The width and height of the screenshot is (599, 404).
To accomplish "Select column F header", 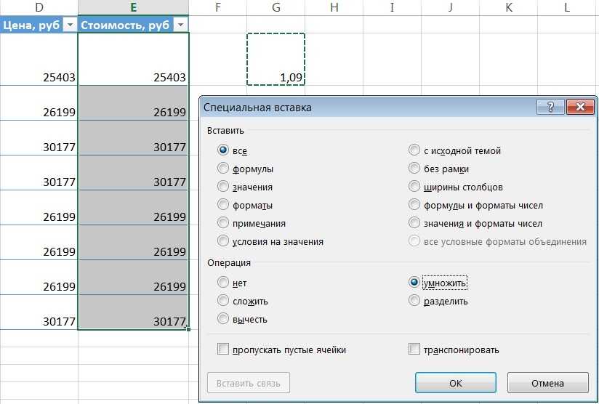I will (218, 8).
